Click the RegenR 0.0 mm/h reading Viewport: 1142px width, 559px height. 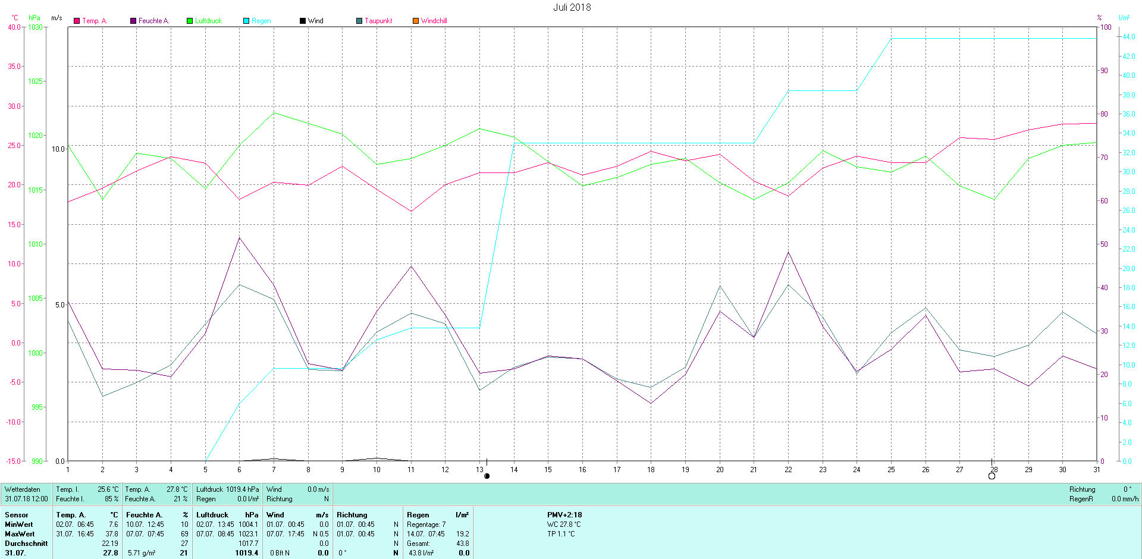tap(1103, 499)
